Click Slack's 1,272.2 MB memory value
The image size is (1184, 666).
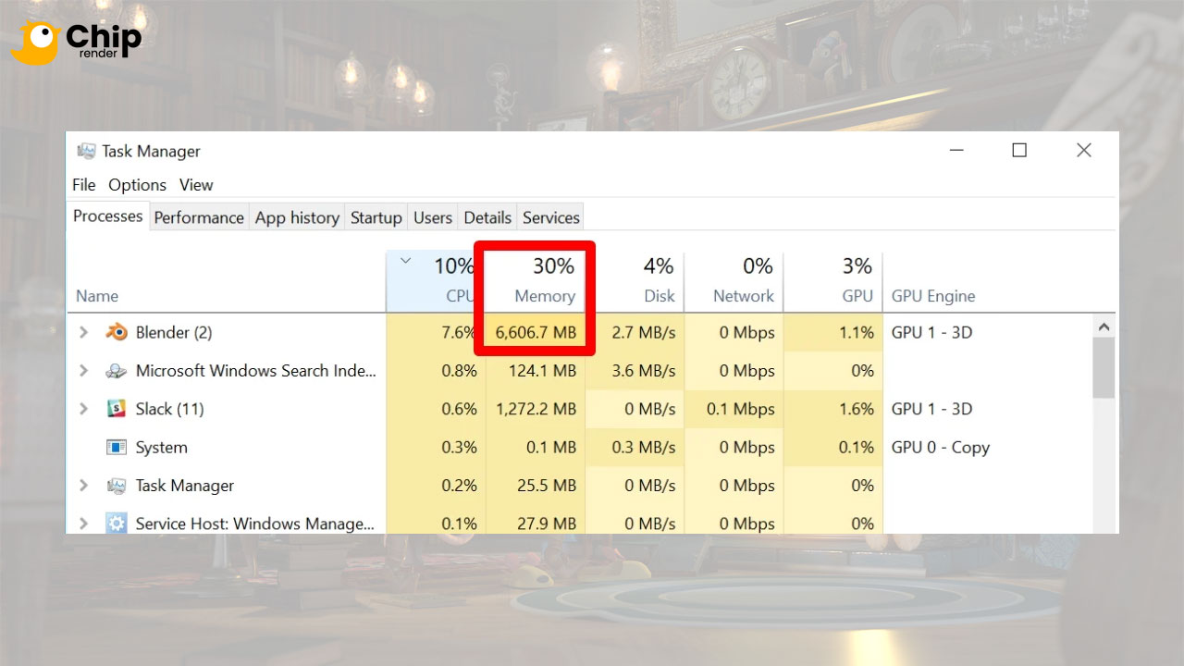pyautogui.click(x=536, y=409)
